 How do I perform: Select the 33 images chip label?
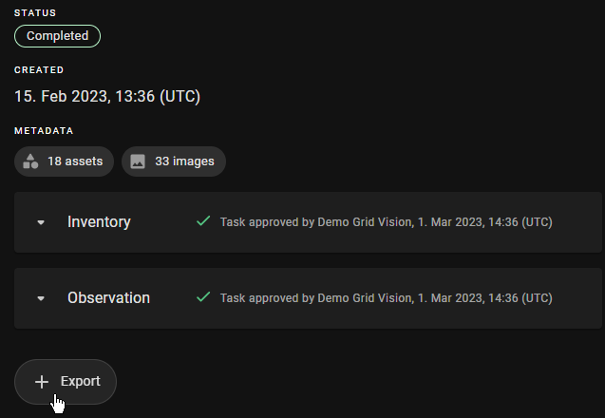click(x=184, y=161)
